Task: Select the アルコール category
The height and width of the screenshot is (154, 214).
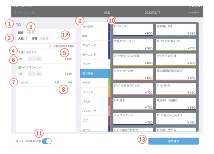Action: coord(93,45)
